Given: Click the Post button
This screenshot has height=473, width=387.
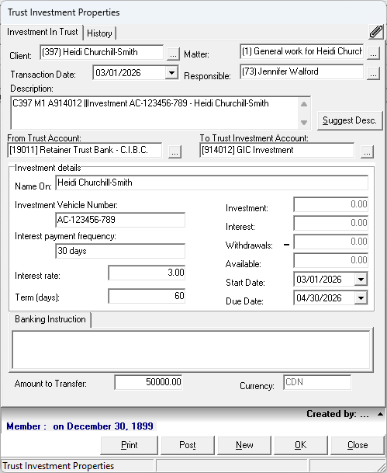Looking at the screenshot, I should point(188,445).
